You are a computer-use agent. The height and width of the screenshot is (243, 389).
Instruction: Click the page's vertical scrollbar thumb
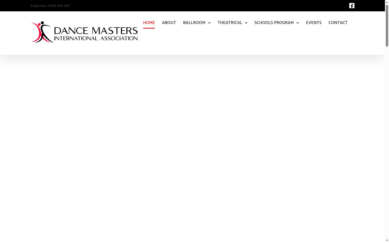(x=387, y=26)
